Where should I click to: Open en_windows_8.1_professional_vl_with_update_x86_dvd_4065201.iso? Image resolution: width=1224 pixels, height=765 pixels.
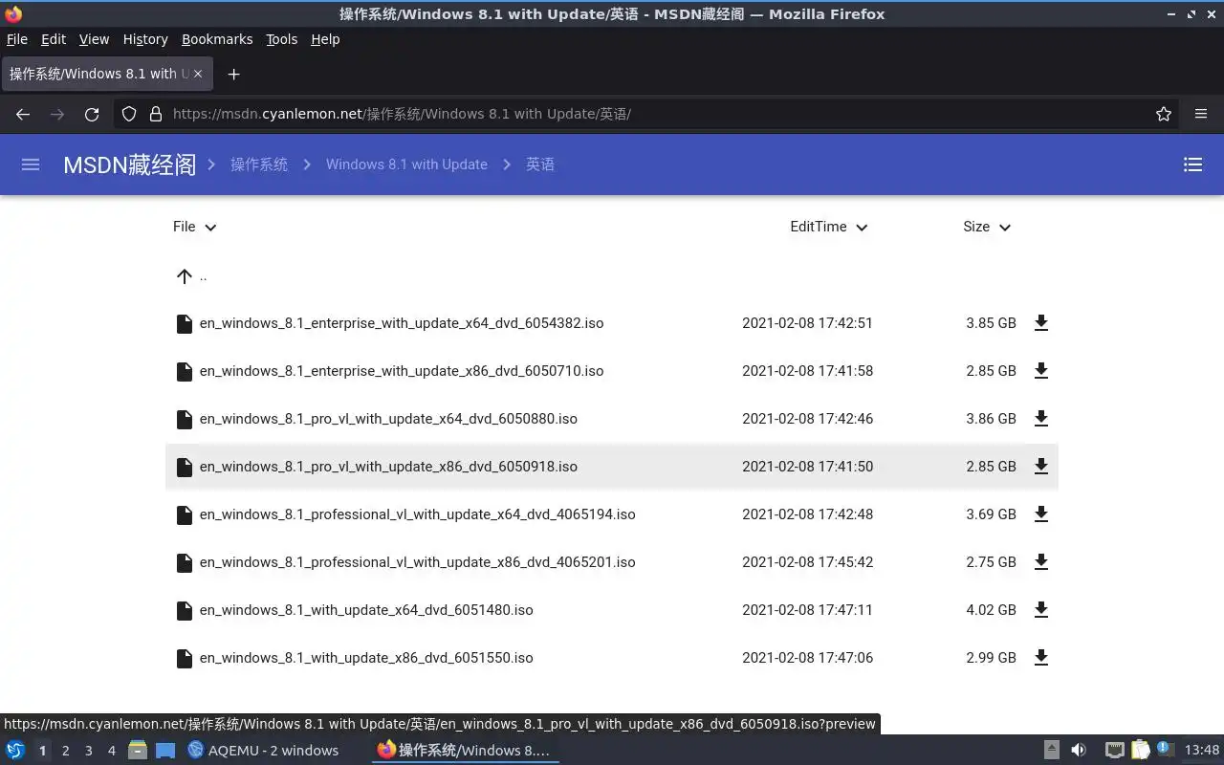tap(418, 562)
